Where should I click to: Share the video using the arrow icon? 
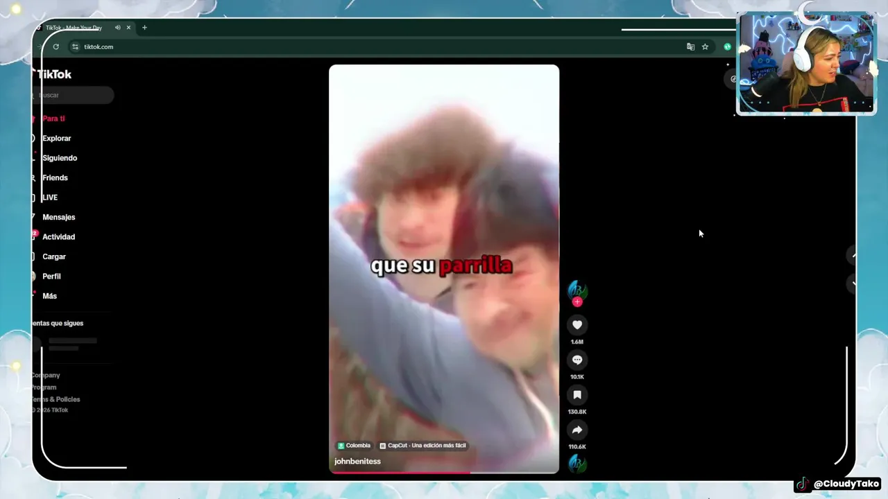pos(577,430)
